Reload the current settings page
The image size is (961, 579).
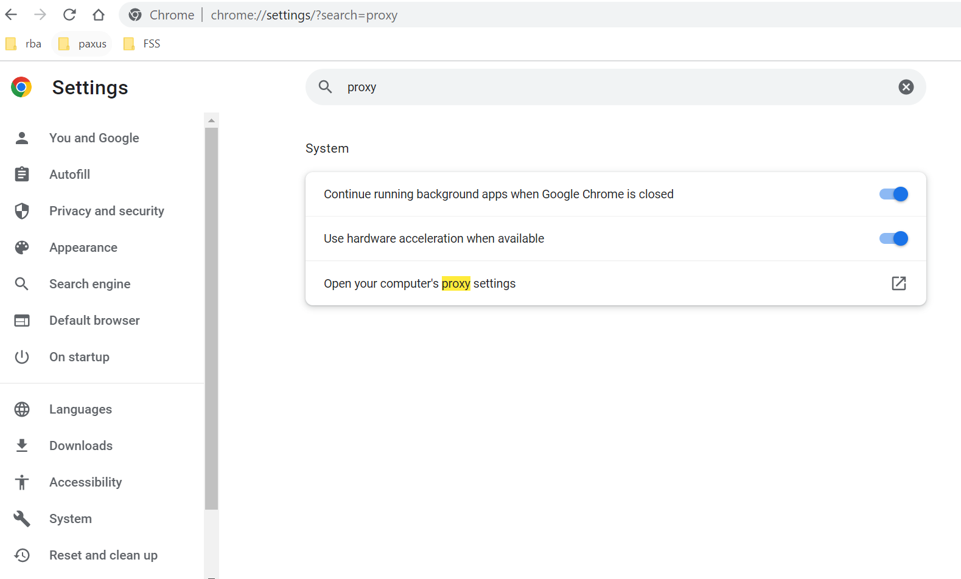[x=69, y=15]
